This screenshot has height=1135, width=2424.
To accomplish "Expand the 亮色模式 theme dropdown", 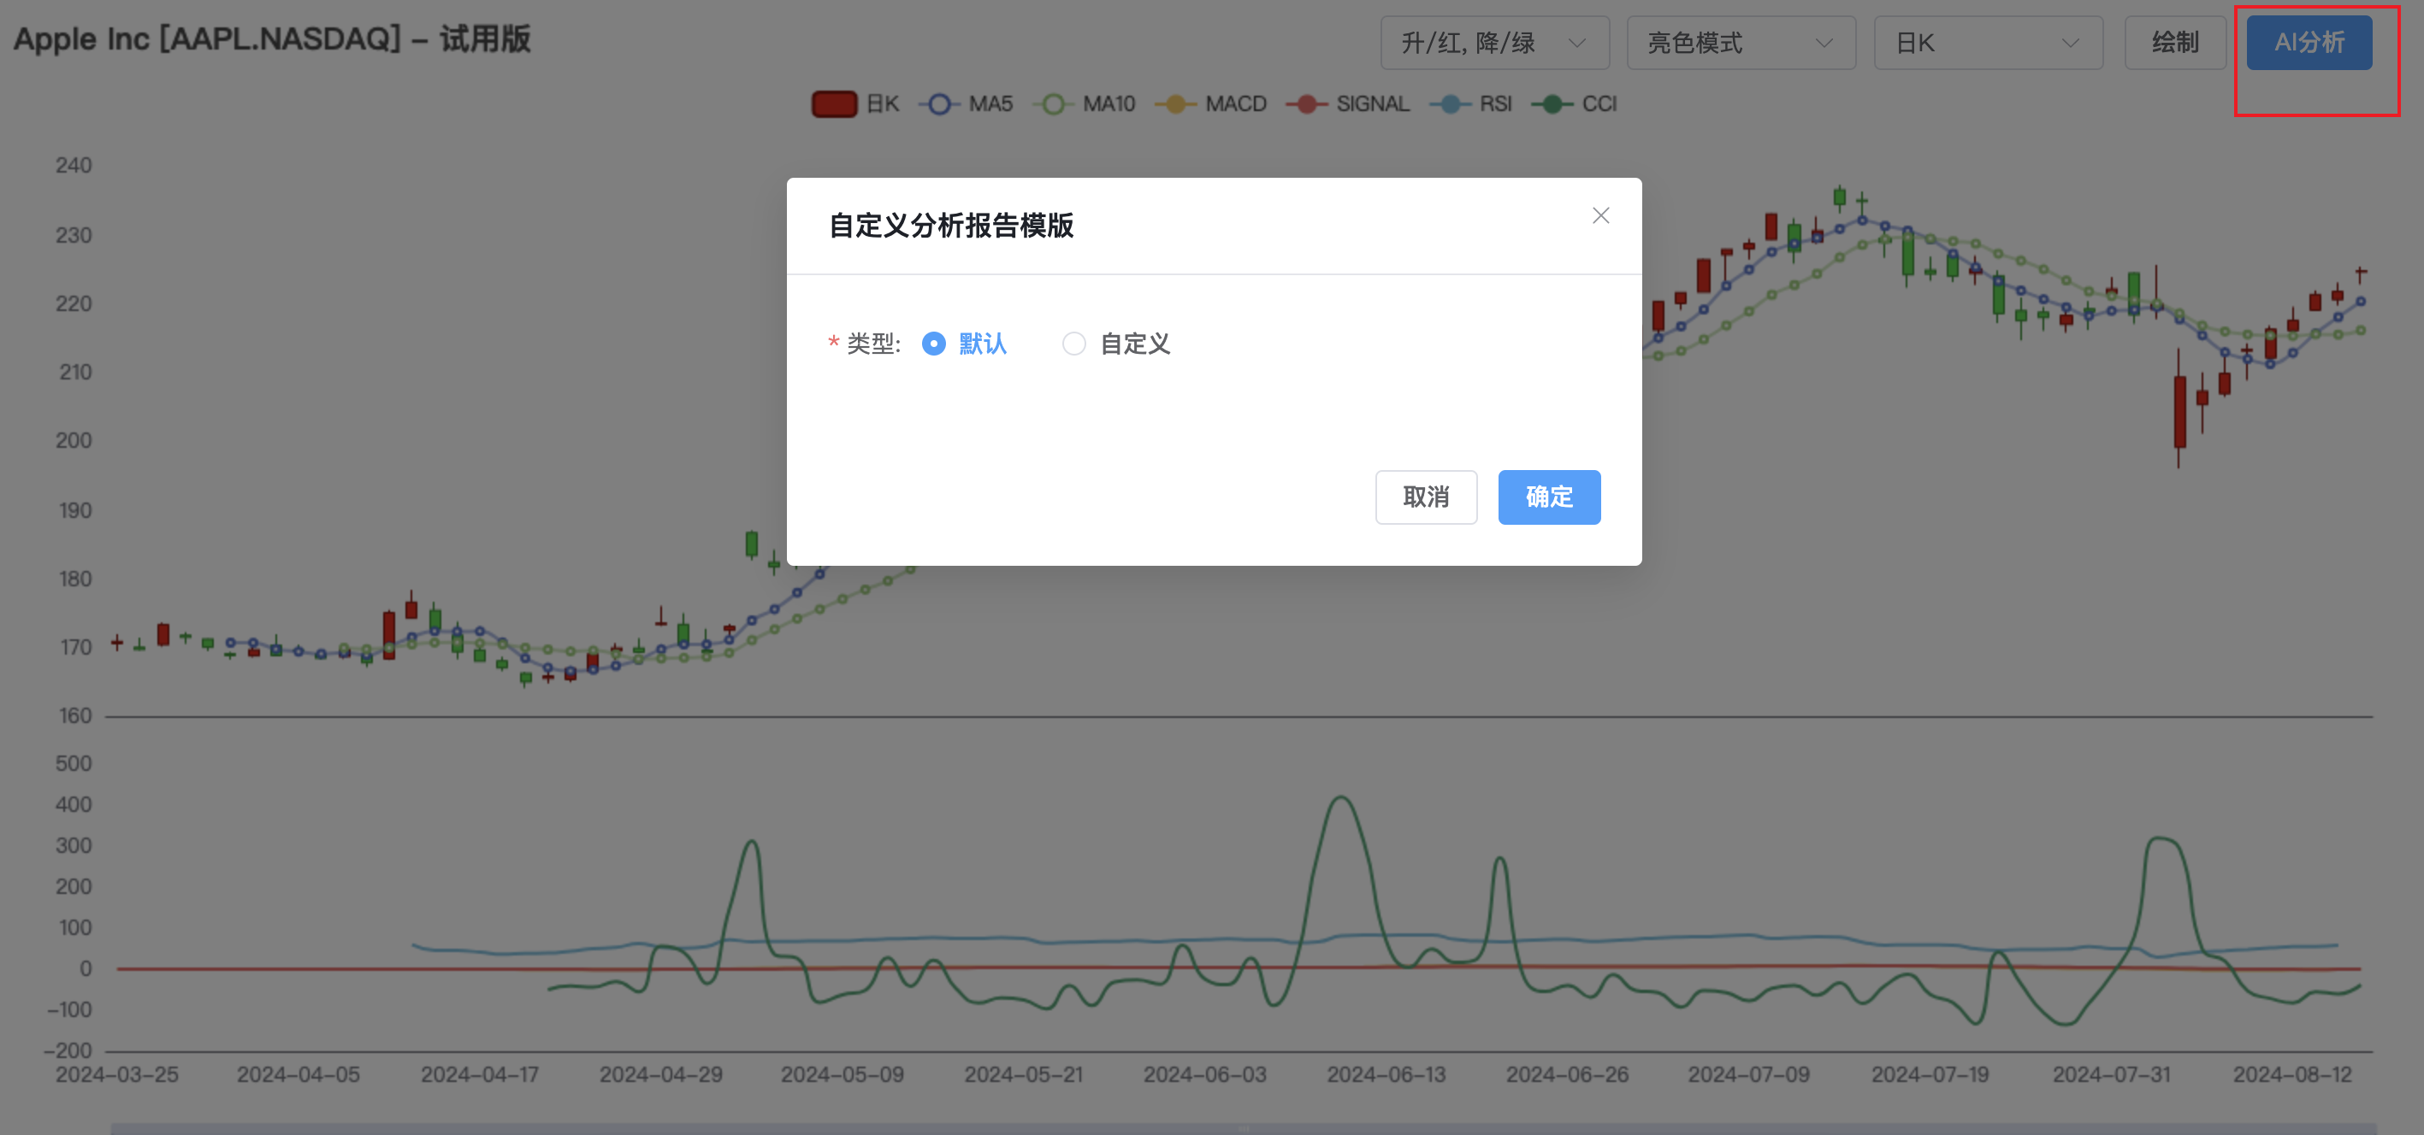I will (x=1740, y=44).
